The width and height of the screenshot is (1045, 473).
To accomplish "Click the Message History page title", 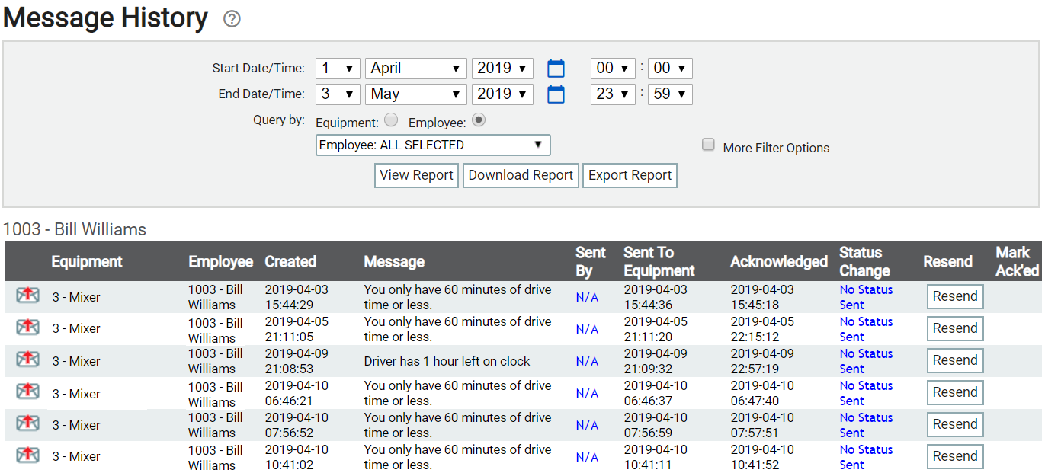I will [105, 18].
